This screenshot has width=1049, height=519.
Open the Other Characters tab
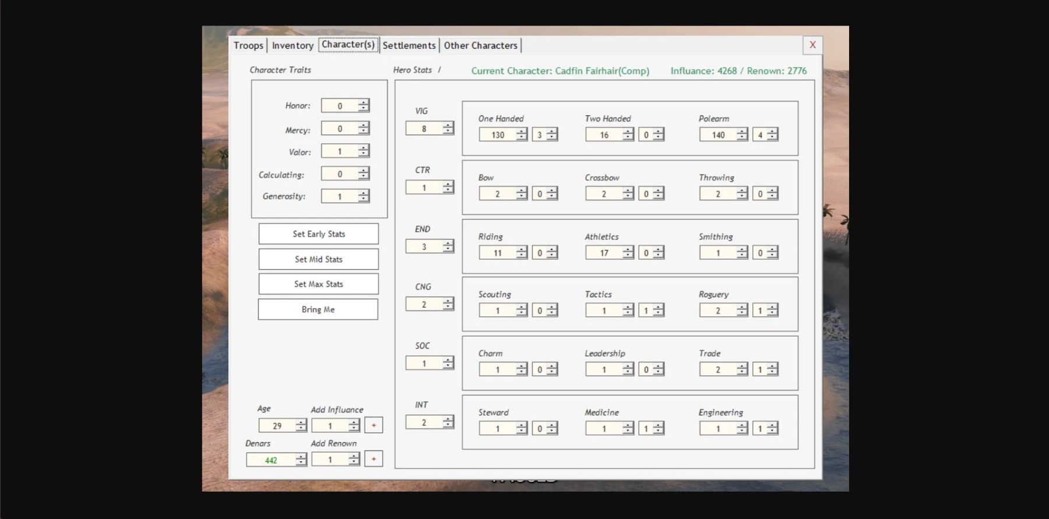coord(480,45)
